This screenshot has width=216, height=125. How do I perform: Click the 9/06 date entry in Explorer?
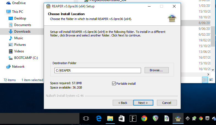[x=204, y=29]
